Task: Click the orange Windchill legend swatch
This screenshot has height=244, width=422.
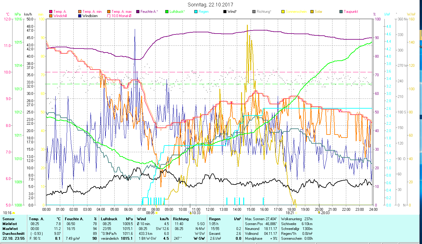Action: coord(50,16)
